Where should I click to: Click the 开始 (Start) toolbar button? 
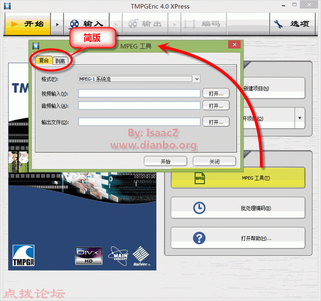28,24
